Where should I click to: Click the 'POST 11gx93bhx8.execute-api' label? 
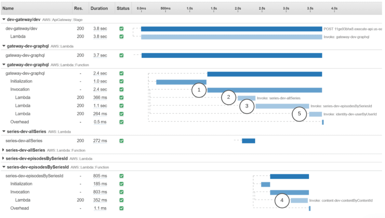point(352,29)
